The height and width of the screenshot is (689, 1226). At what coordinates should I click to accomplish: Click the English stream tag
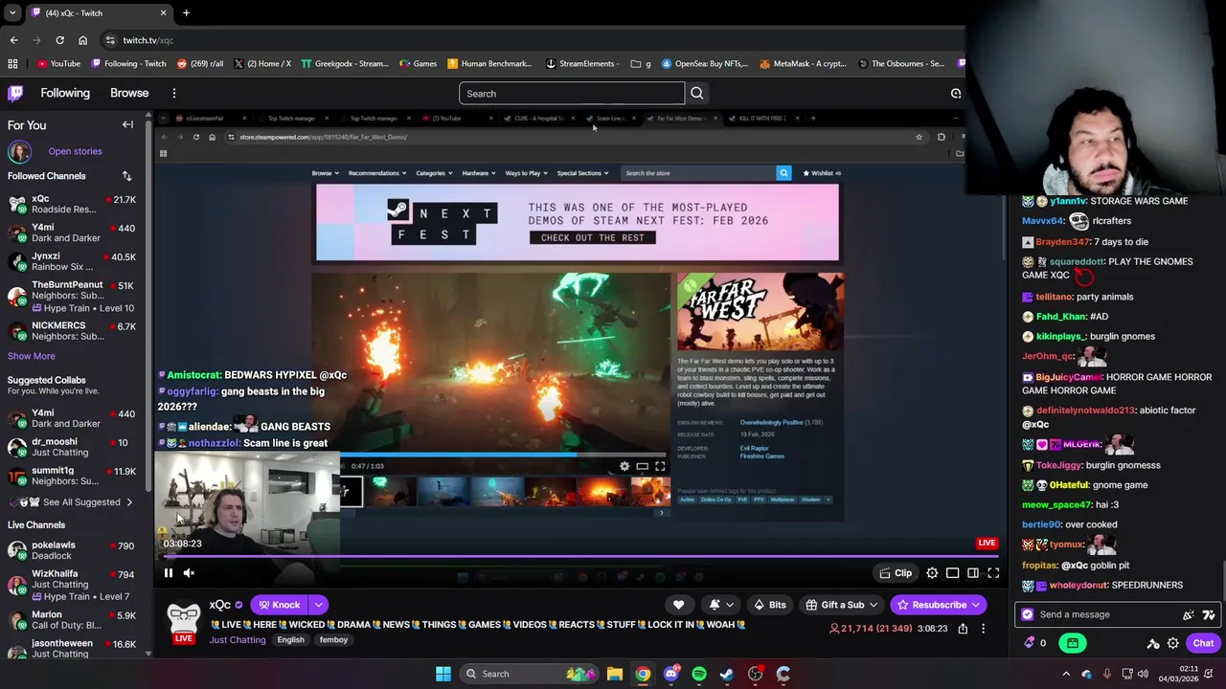point(290,640)
